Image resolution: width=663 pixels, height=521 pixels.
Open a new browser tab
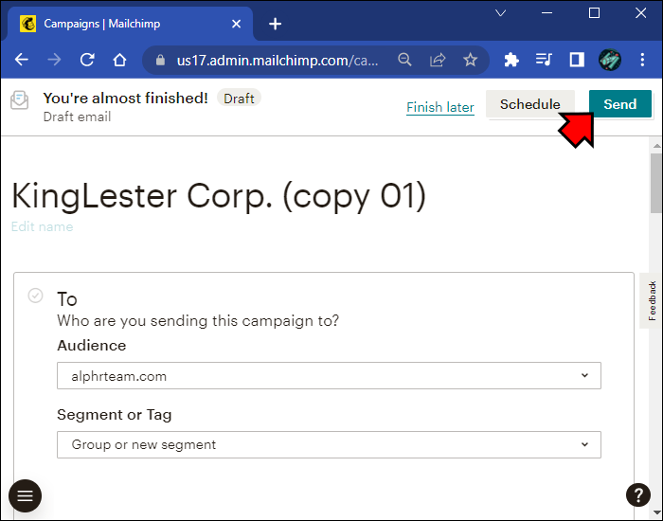point(275,24)
